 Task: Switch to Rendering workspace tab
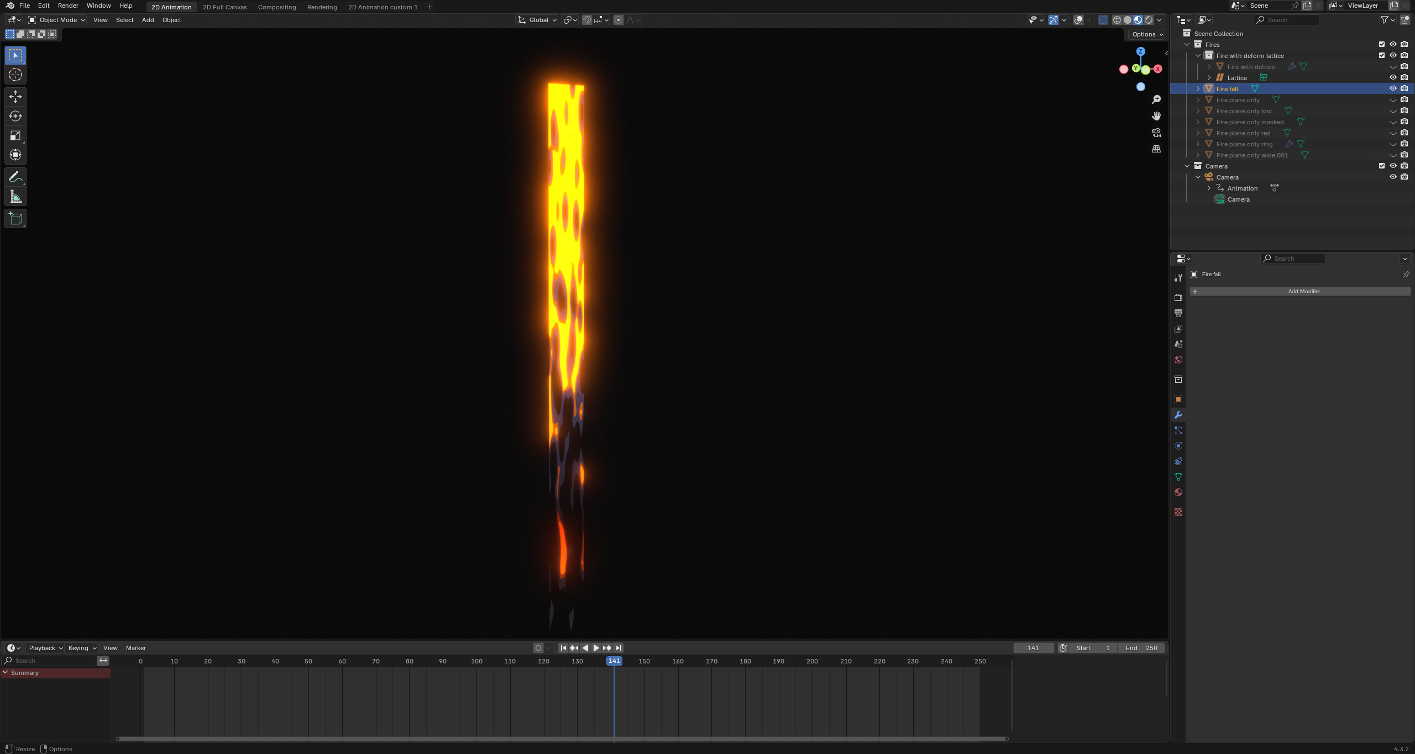(322, 7)
